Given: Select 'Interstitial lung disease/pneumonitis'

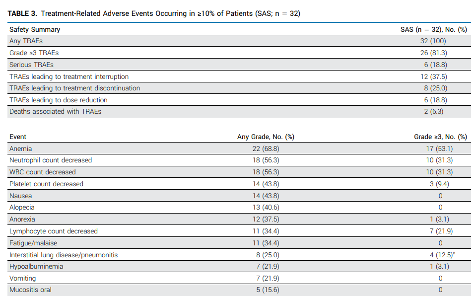Looking at the screenshot, I should [64, 255].
